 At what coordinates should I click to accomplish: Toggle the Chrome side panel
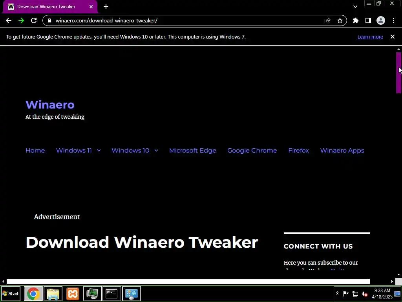tap(368, 20)
